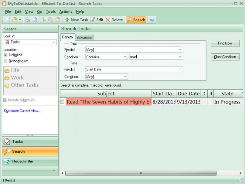Screen dimensions: 245x184
Task: Click the Paste clipboard icon
Action: (58, 20)
